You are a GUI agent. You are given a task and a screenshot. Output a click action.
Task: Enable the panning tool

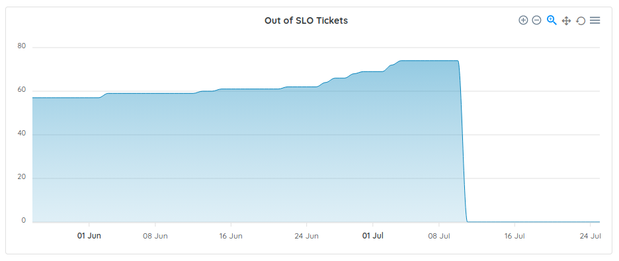coord(566,20)
